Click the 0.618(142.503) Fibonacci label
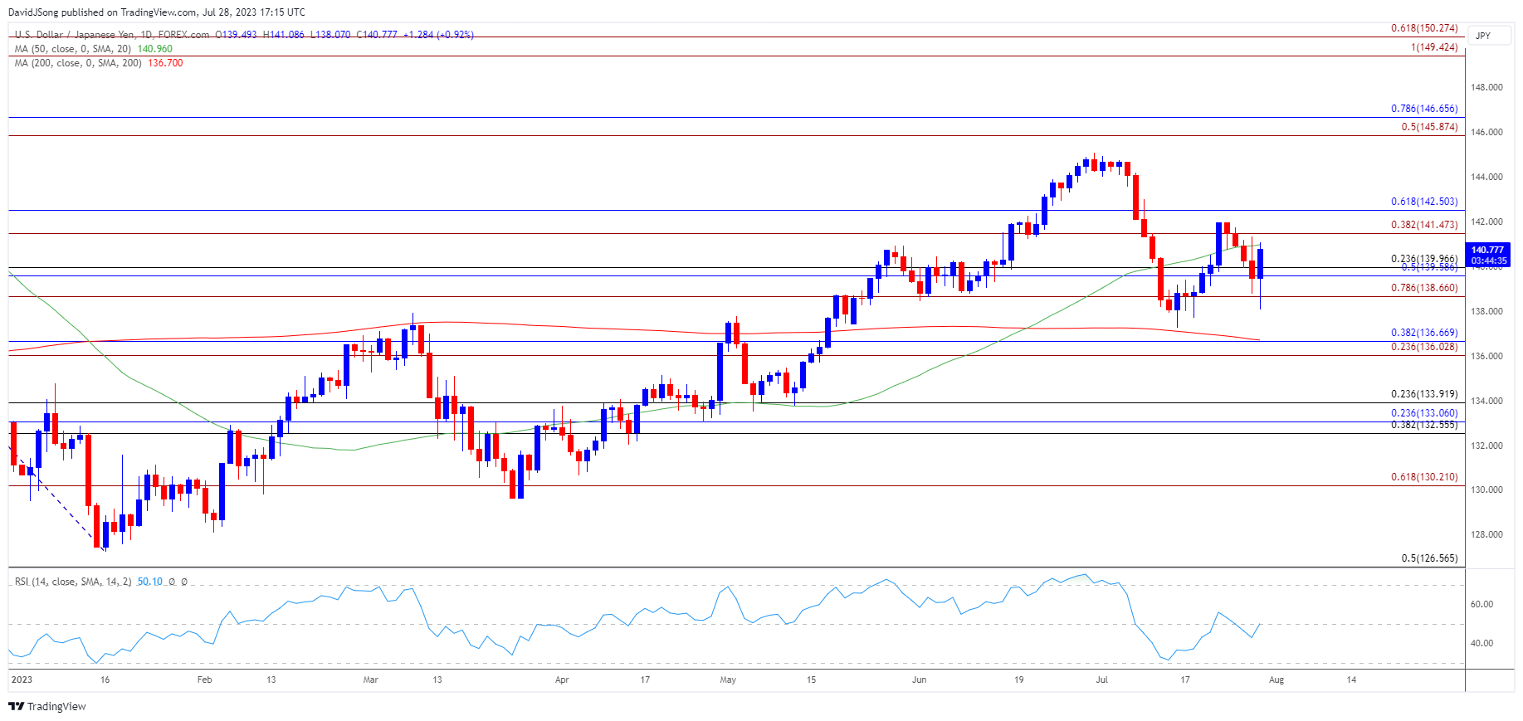Viewport: 1523px width, 721px height. [x=1424, y=202]
